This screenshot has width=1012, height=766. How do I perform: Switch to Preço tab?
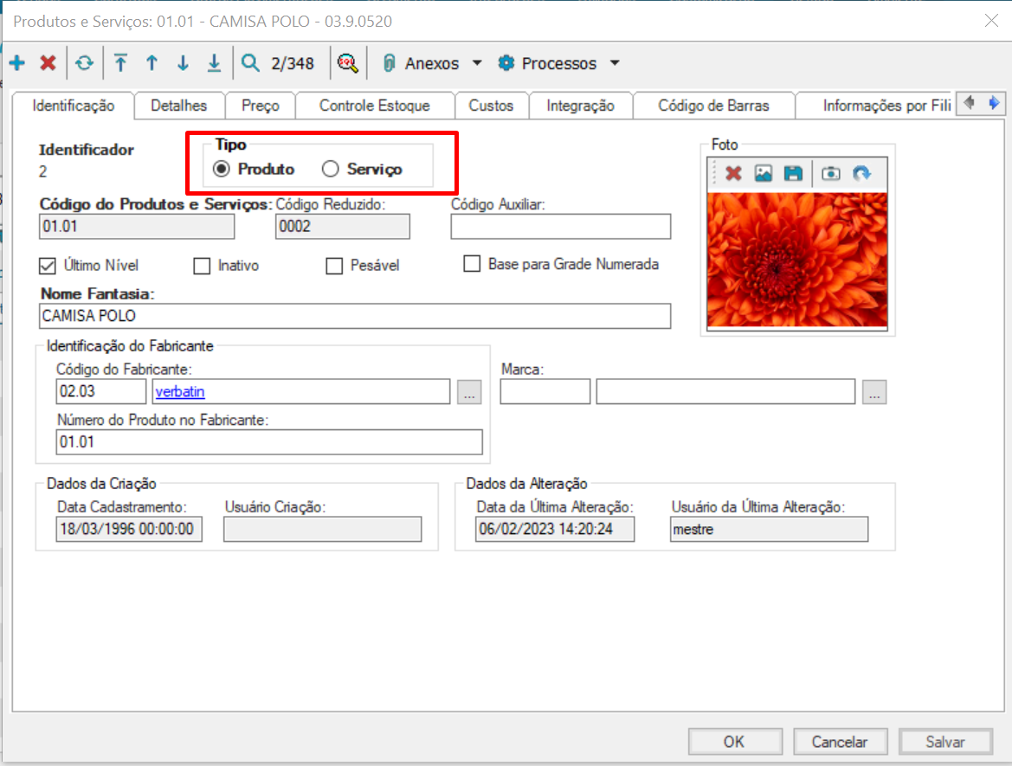[260, 106]
